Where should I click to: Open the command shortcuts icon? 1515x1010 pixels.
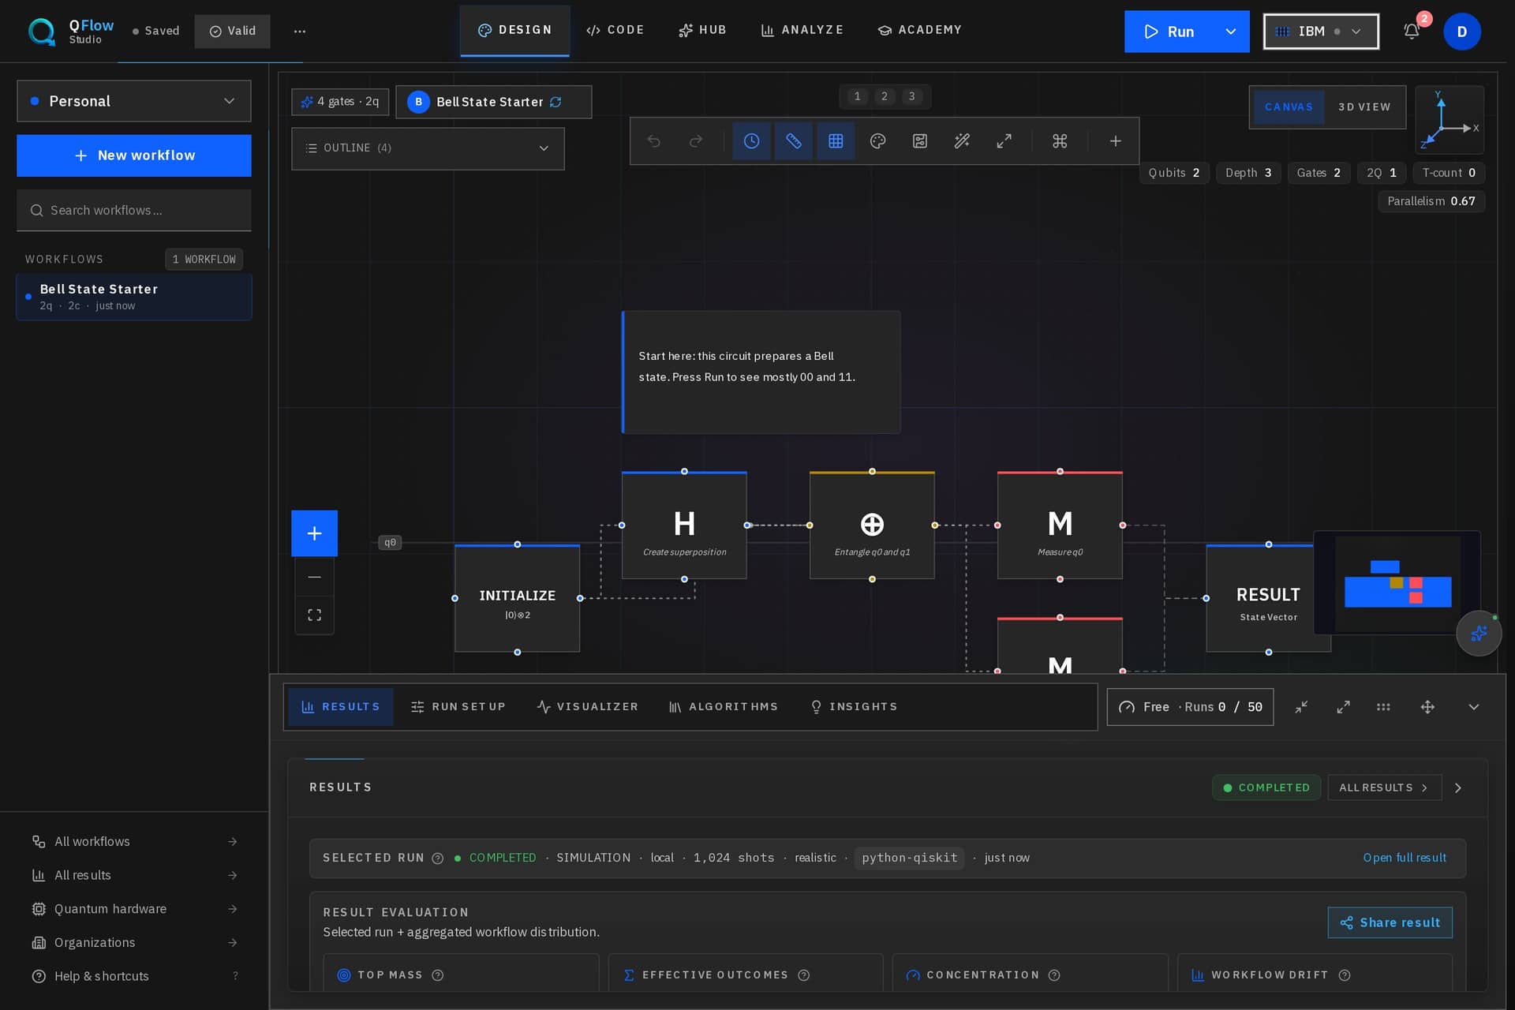(1060, 141)
